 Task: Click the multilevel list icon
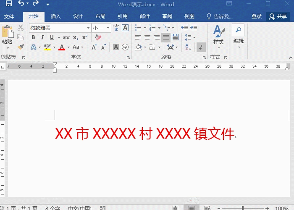click(x=167, y=28)
